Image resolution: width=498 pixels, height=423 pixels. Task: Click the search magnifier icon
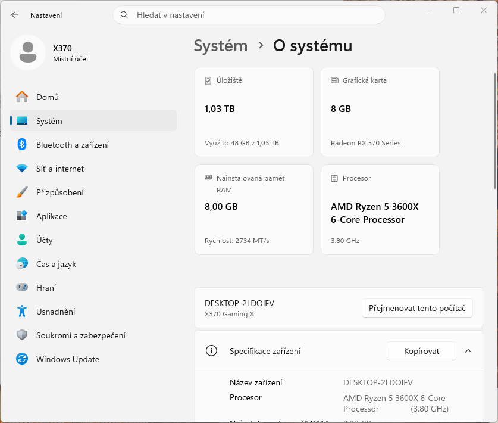124,15
